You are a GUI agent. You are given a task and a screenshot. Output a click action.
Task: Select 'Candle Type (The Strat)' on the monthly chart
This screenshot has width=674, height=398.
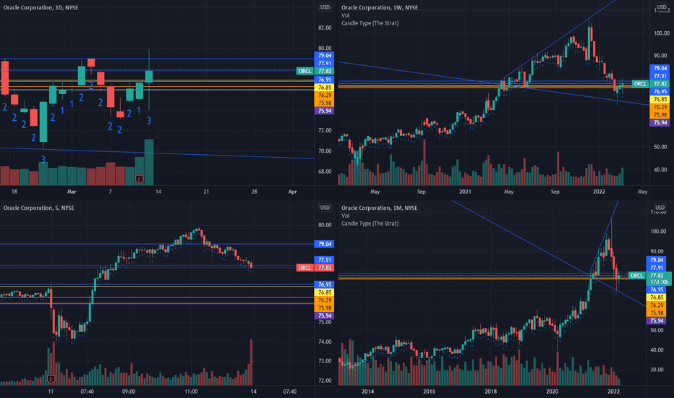pos(370,224)
